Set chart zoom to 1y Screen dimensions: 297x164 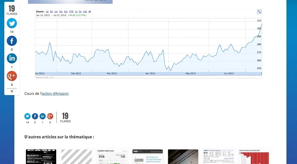coord(76,12)
